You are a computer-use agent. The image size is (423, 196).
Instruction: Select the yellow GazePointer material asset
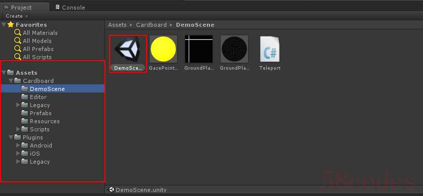(x=163, y=49)
